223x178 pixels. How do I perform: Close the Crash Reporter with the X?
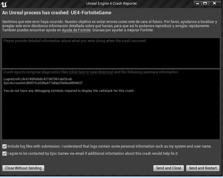[214, 3]
